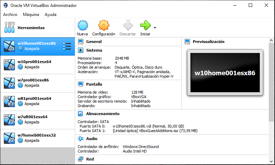Click the General section monitor icon
The width and height of the screenshot is (275, 165).
(80, 42)
